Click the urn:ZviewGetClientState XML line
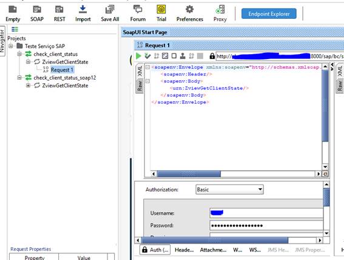The height and width of the screenshot is (260, 344). (209, 88)
